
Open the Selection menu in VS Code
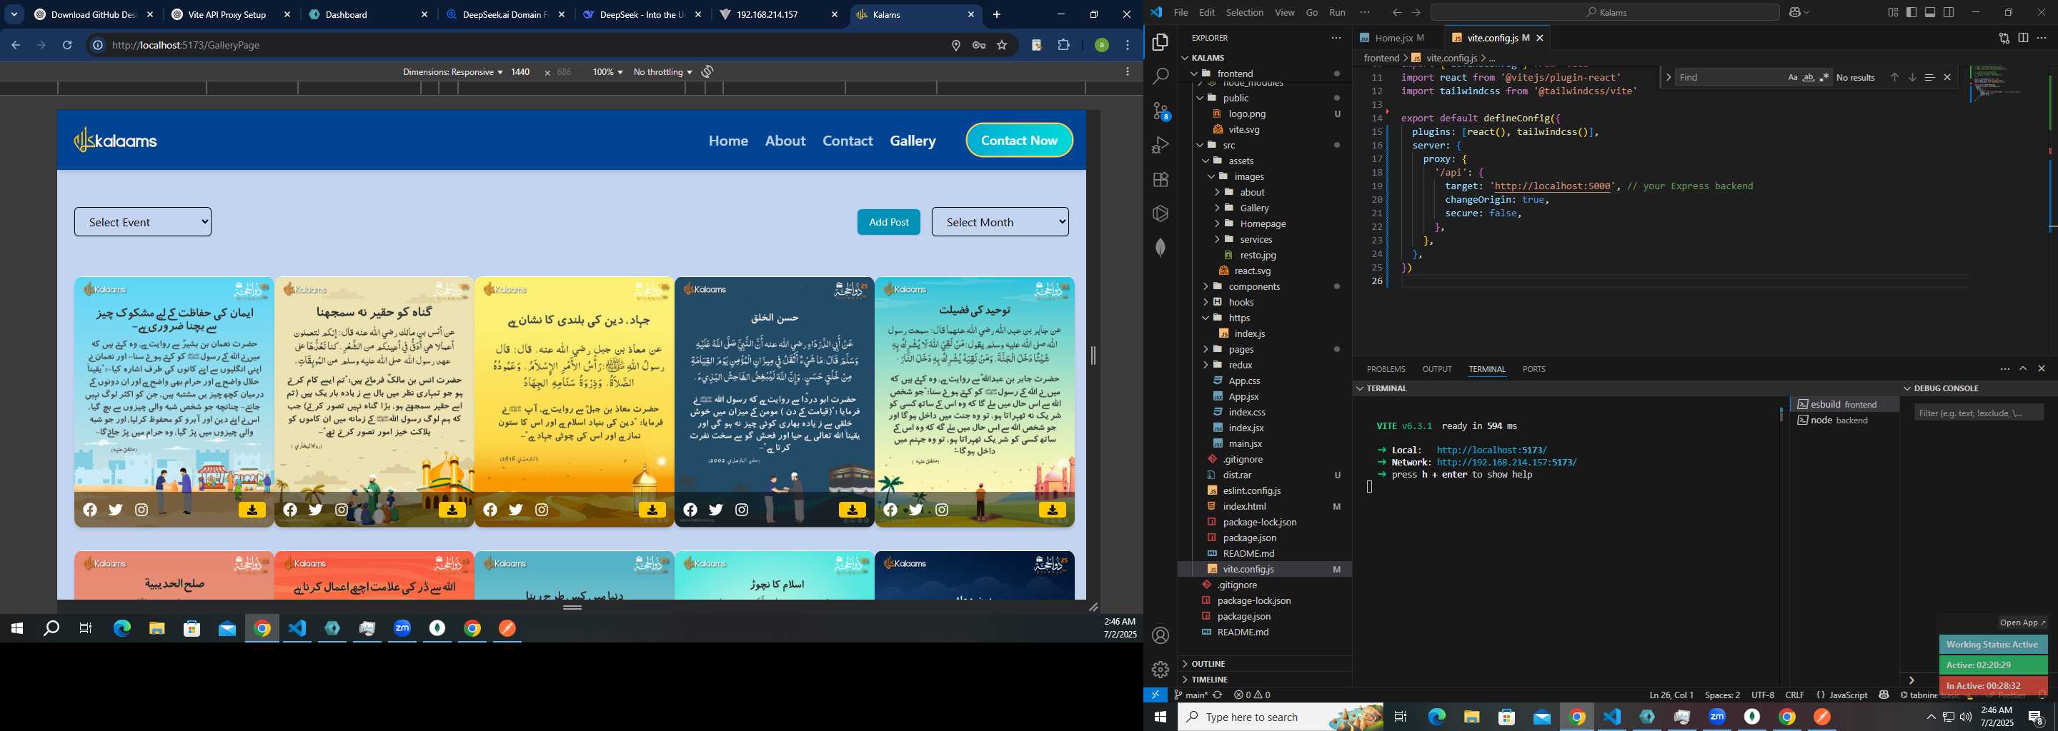coord(1245,12)
